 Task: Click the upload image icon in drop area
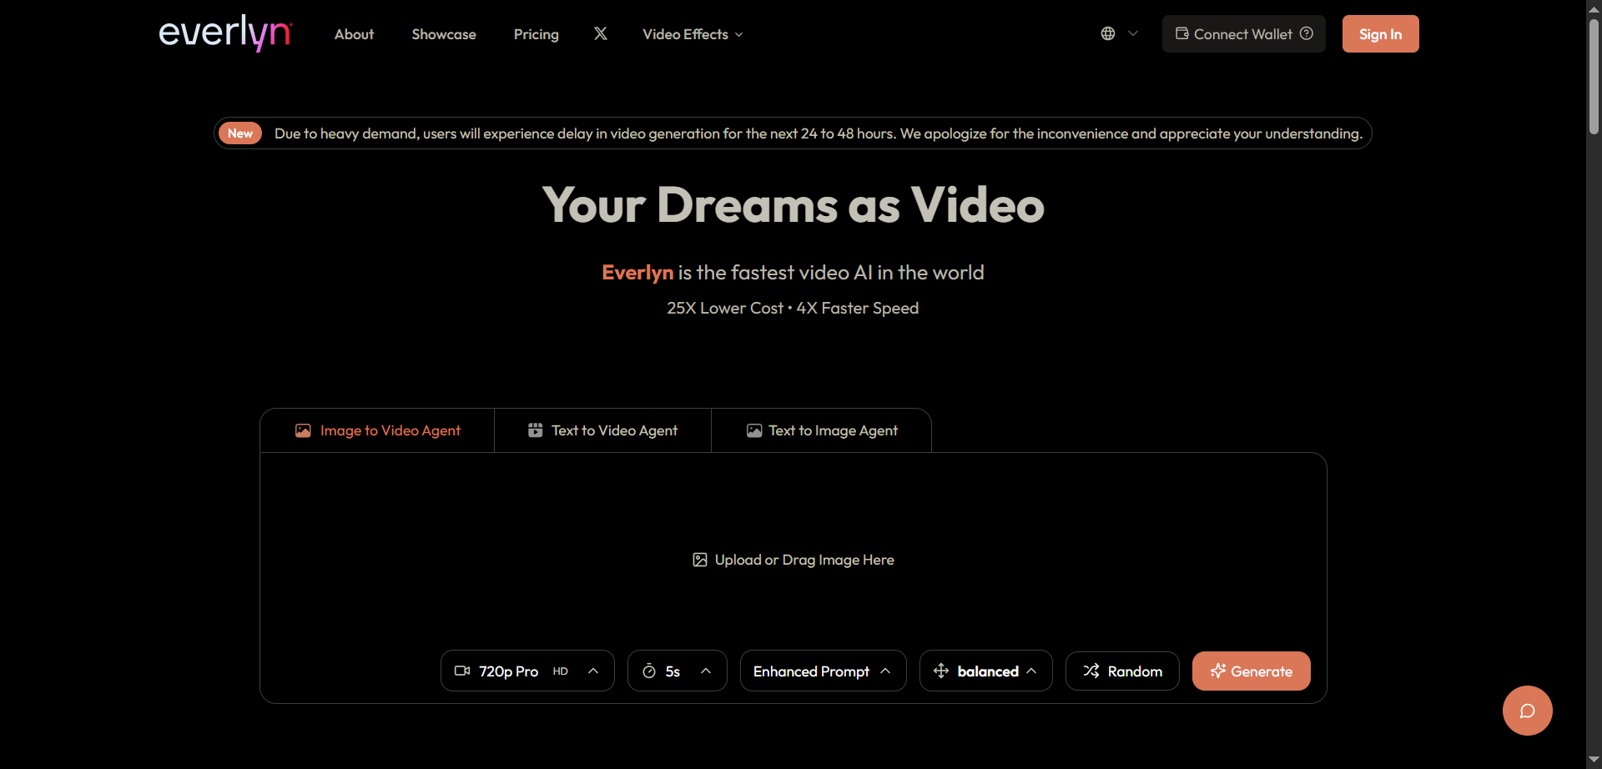[700, 560]
